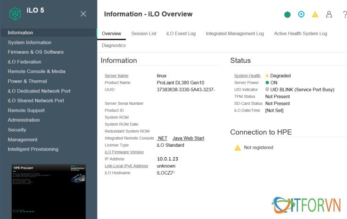Open the Integrated Management Log tab
347x219 pixels.
coord(235,34)
